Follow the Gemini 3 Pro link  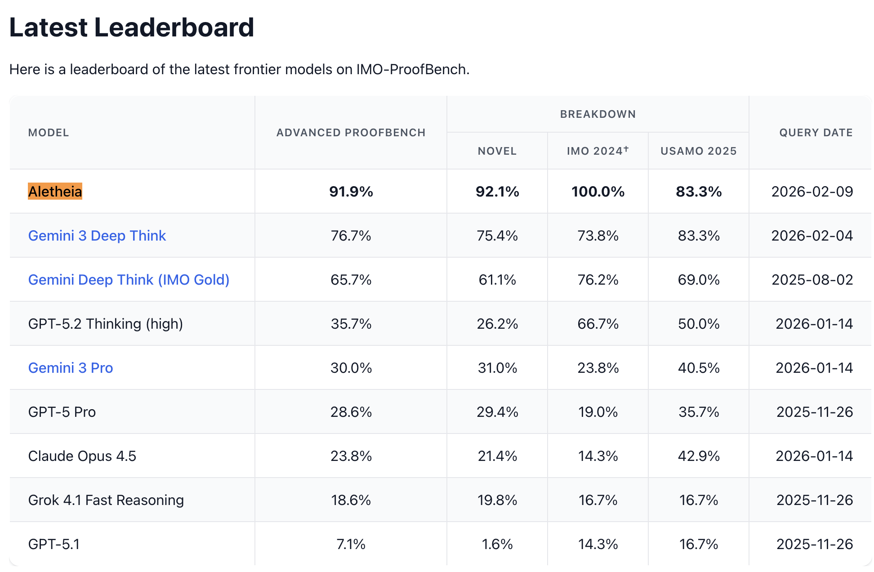click(71, 368)
